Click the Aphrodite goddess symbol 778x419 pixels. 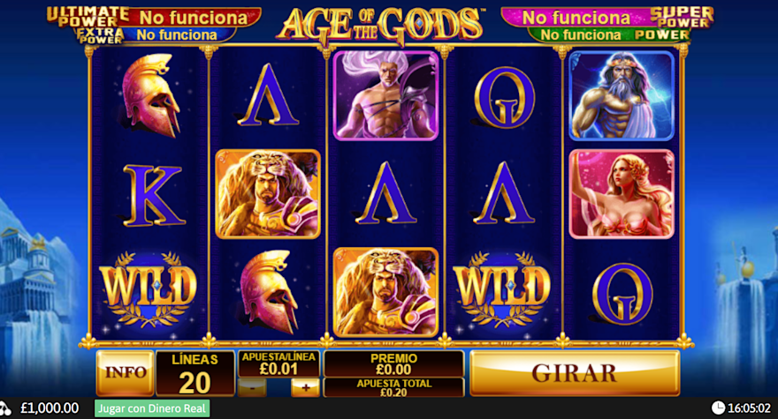coord(622,194)
